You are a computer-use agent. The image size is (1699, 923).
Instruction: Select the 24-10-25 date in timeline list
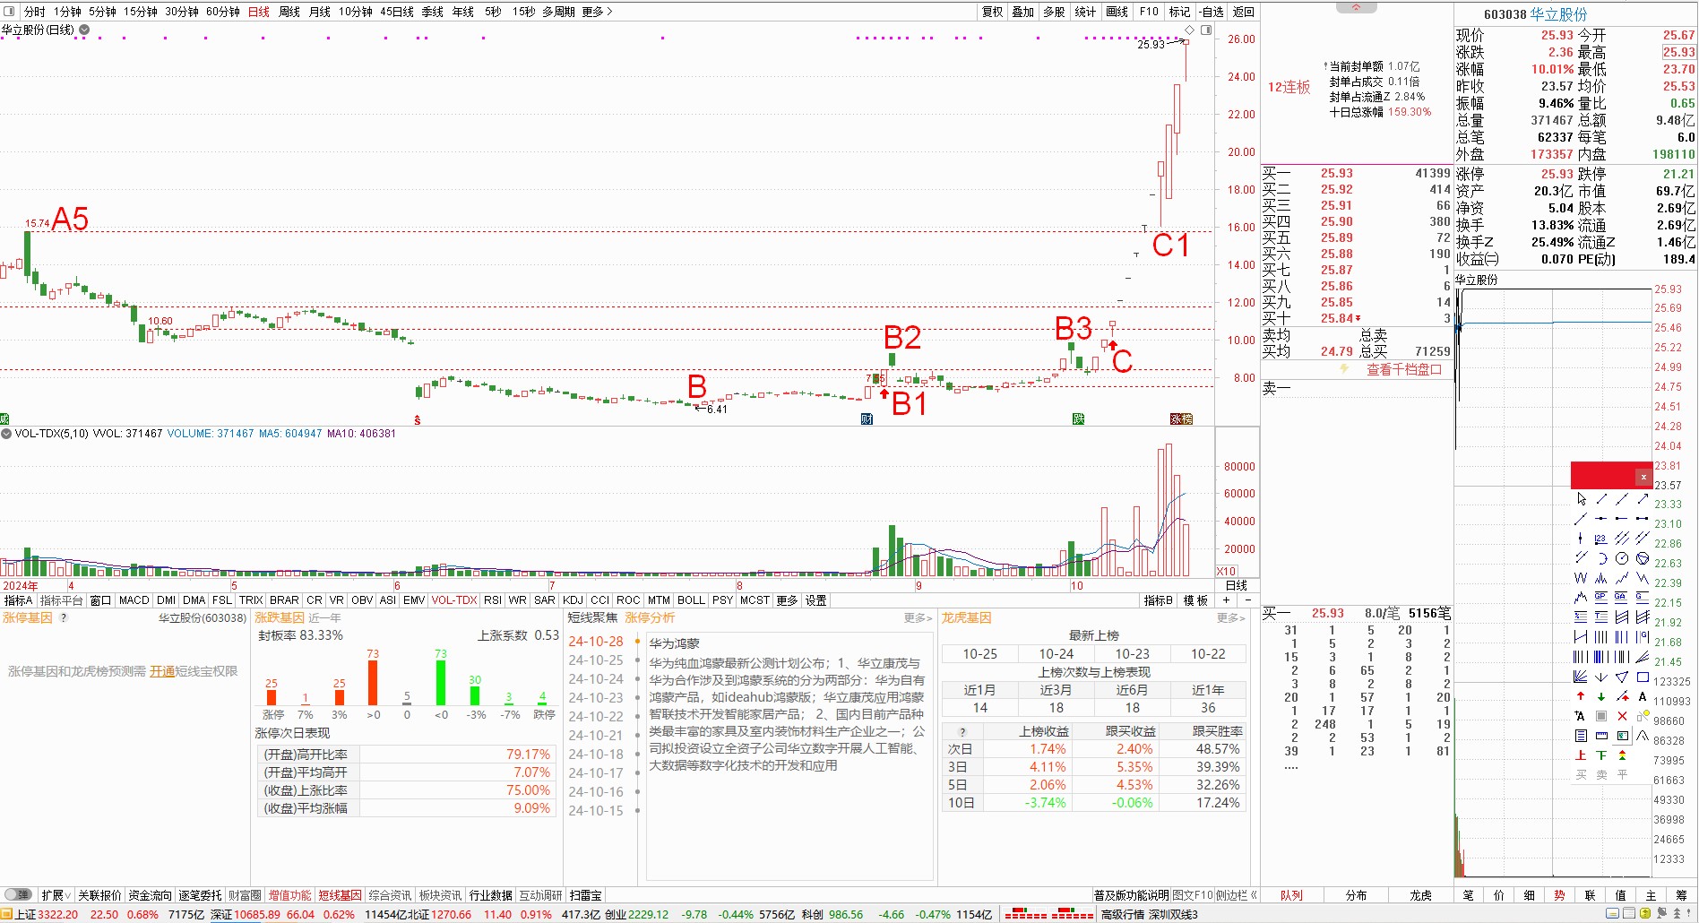(595, 660)
